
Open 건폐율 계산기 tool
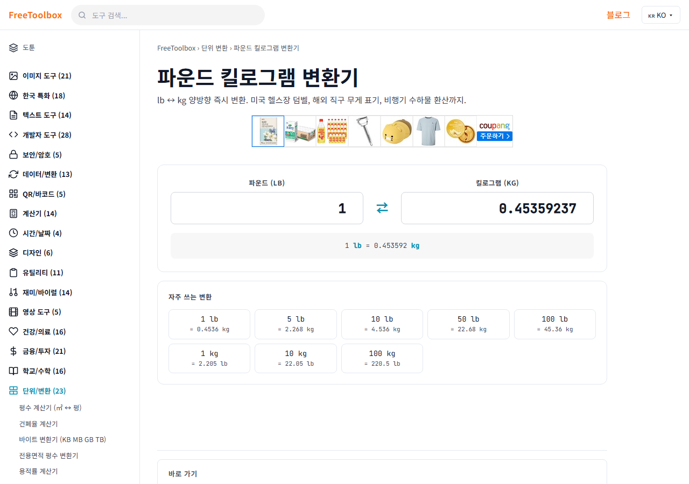38,424
